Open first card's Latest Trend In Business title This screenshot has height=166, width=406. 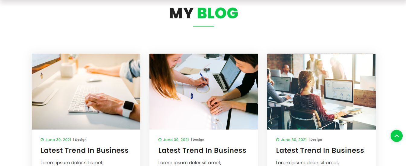[x=85, y=150]
